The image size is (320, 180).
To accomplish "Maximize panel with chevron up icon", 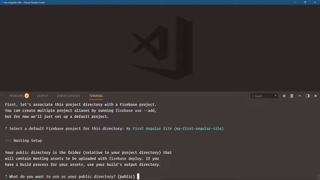I will (299, 96).
